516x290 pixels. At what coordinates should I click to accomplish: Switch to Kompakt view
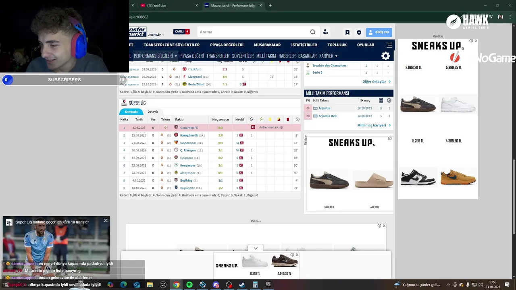(131, 112)
